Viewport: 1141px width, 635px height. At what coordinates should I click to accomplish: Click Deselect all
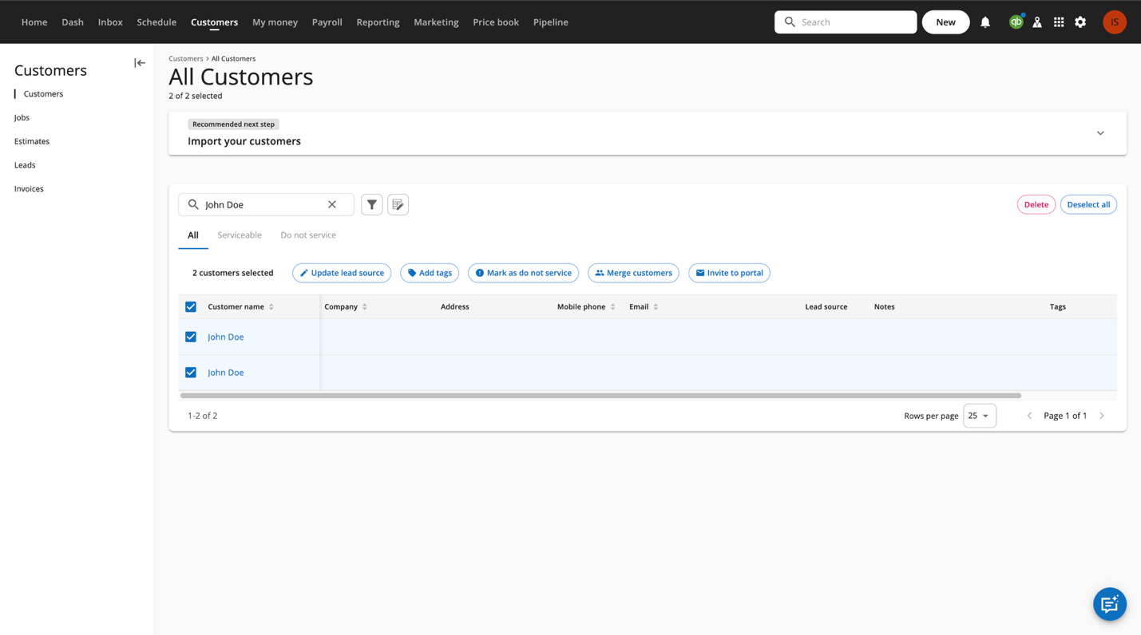(1088, 205)
